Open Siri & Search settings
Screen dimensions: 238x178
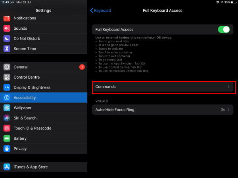click(44, 118)
